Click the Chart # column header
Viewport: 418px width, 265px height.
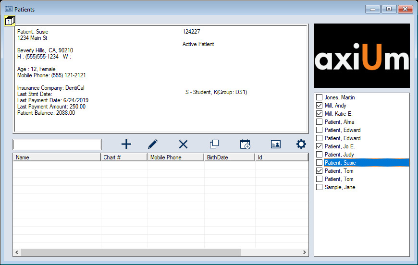coord(123,157)
